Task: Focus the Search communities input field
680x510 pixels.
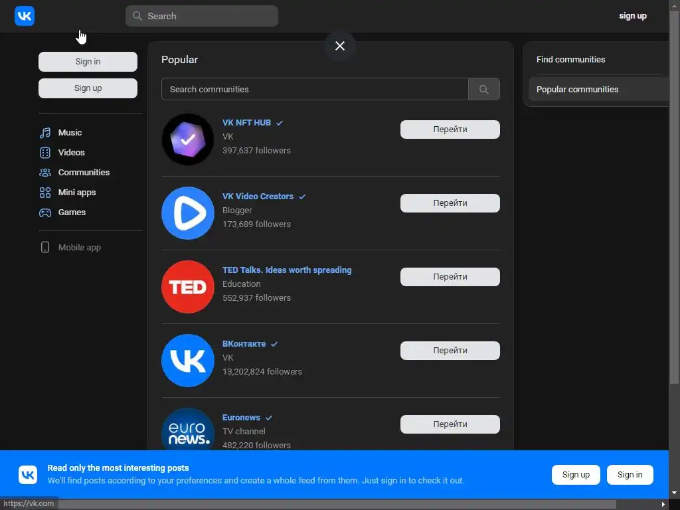Action: tap(315, 90)
